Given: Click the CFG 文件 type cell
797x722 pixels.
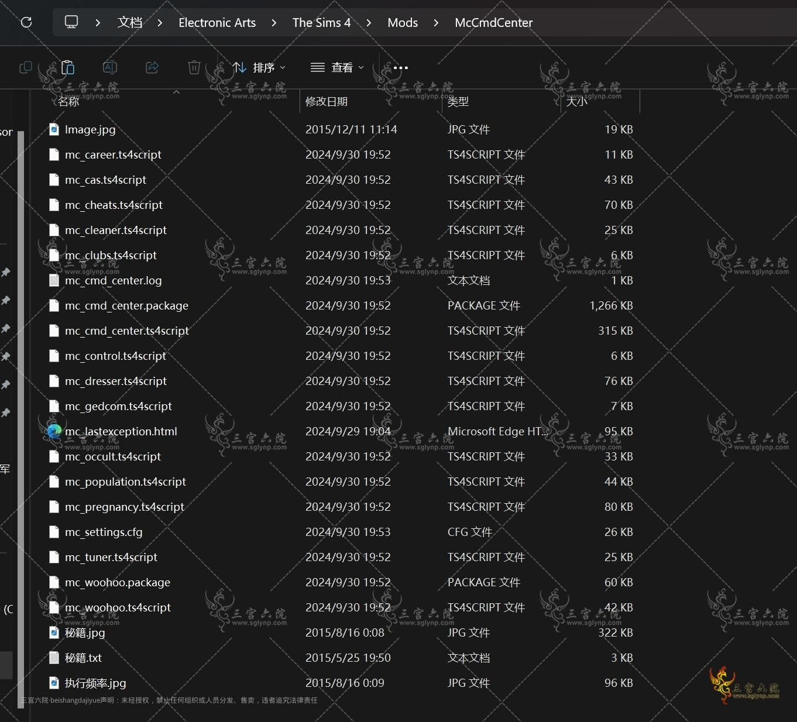Looking at the screenshot, I should tap(469, 532).
